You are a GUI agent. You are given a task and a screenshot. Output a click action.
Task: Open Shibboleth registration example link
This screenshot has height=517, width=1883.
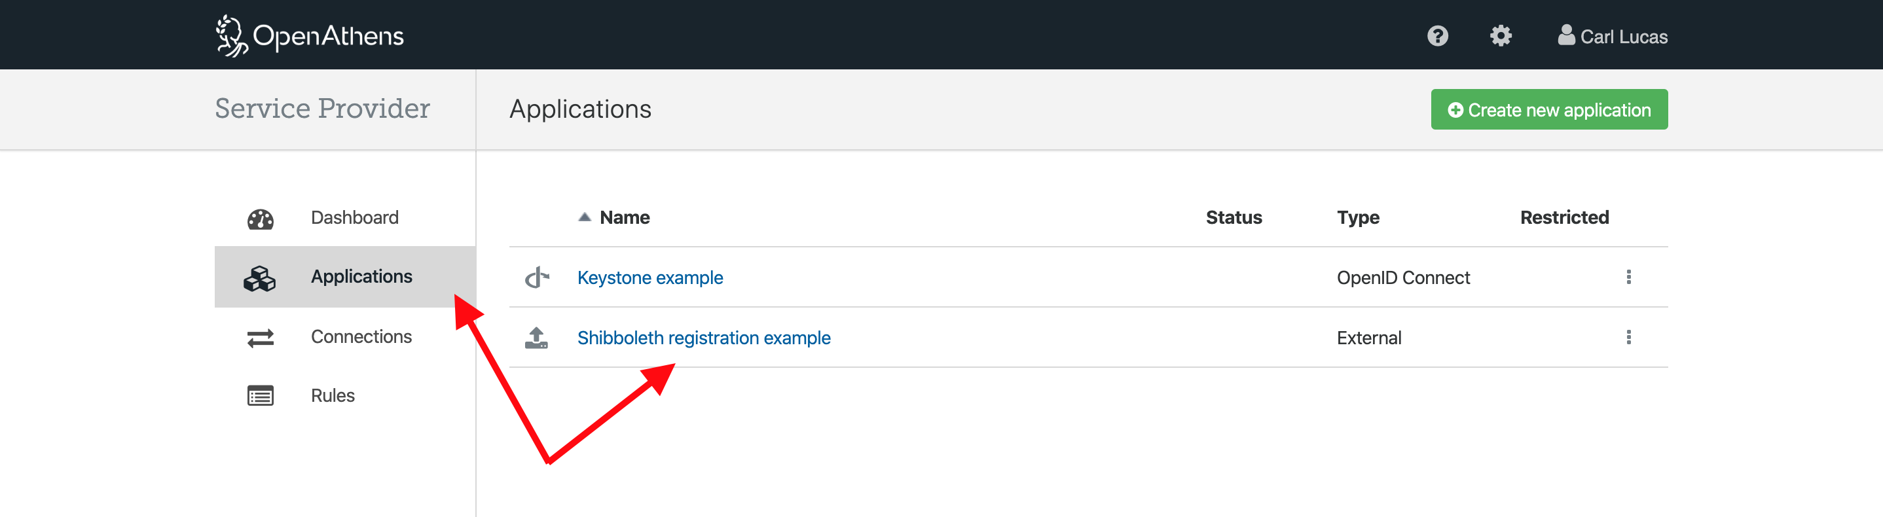(703, 338)
